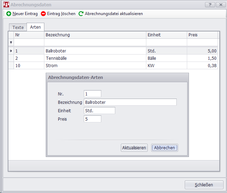Focus the Preis input field
Viewport: 227px width, 193px height.
pos(93,119)
